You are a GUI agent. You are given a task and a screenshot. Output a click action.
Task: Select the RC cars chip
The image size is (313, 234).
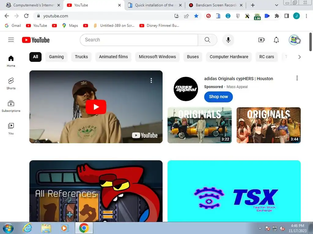pyautogui.click(x=267, y=57)
